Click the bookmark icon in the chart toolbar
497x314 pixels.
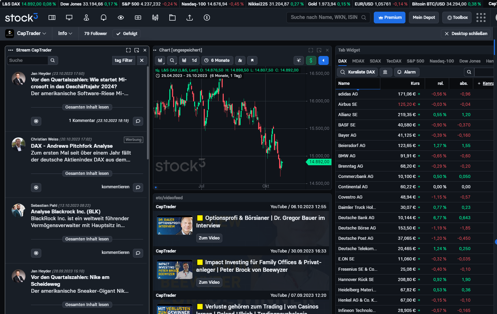(253, 60)
